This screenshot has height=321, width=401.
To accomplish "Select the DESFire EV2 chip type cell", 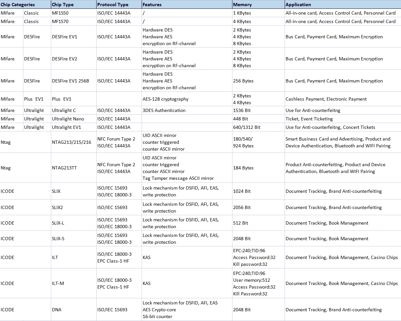I will 65,59.
